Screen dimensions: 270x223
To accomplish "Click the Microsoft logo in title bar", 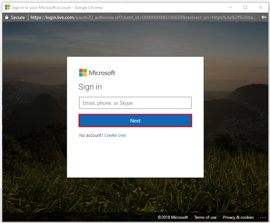I will 7,7.
